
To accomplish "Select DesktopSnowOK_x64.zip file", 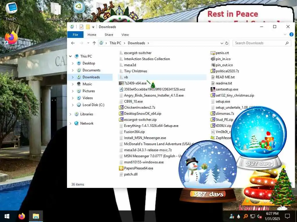I will coord(142,113).
